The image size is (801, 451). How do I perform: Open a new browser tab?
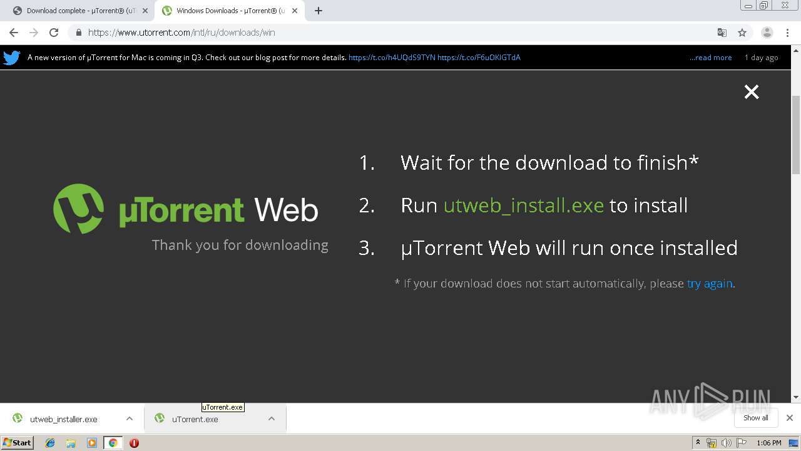[x=319, y=11]
